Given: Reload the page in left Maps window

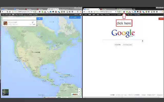Looking at the screenshot, I should click(7, 12).
